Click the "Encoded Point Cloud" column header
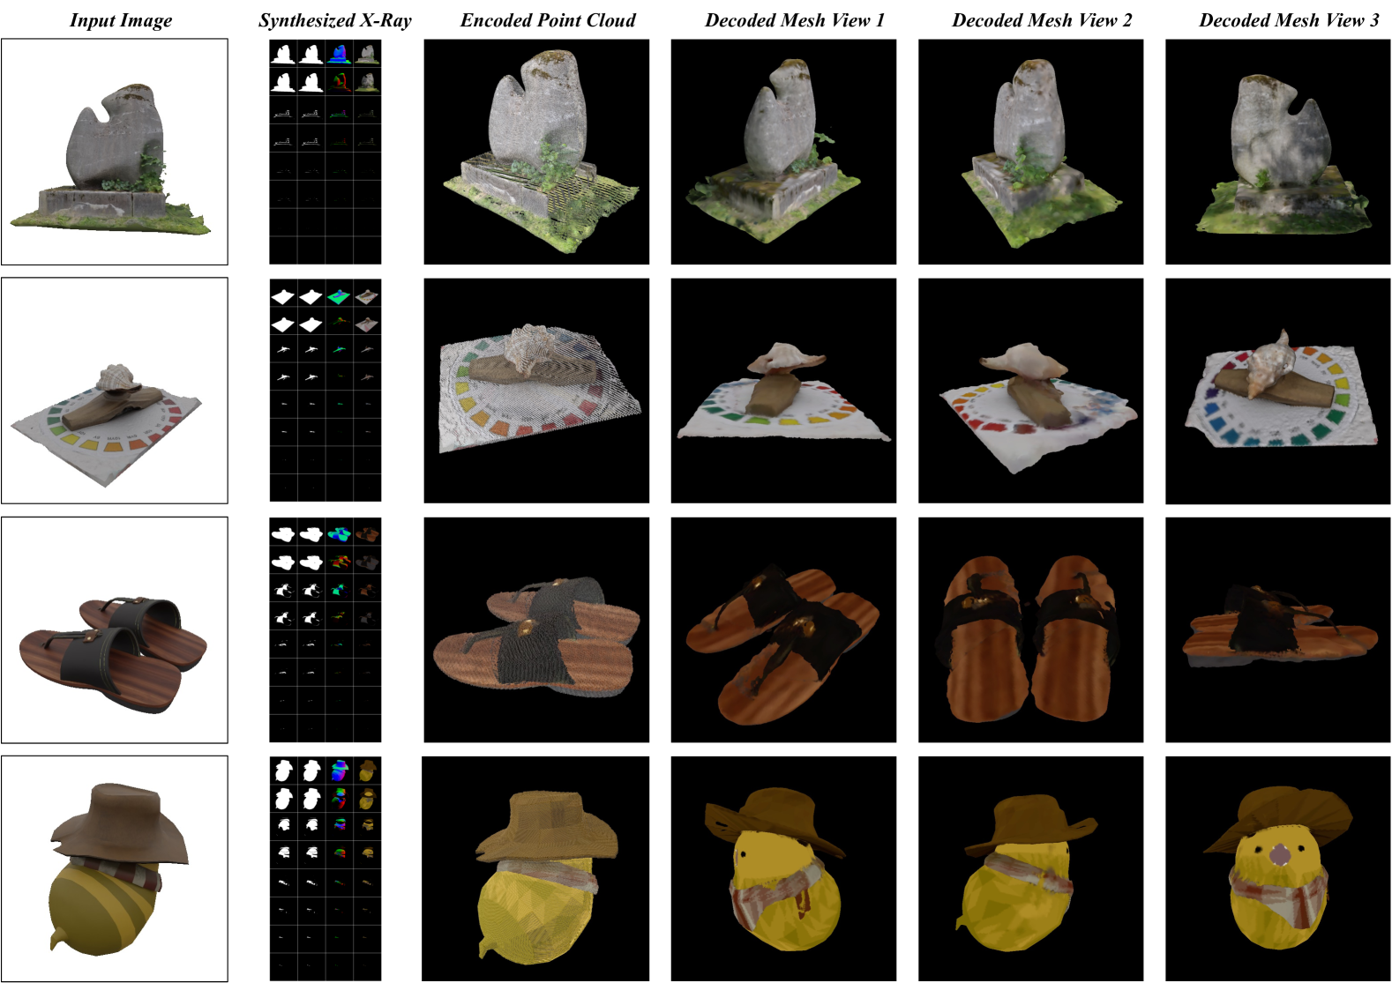The height and width of the screenshot is (983, 1392). (548, 20)
